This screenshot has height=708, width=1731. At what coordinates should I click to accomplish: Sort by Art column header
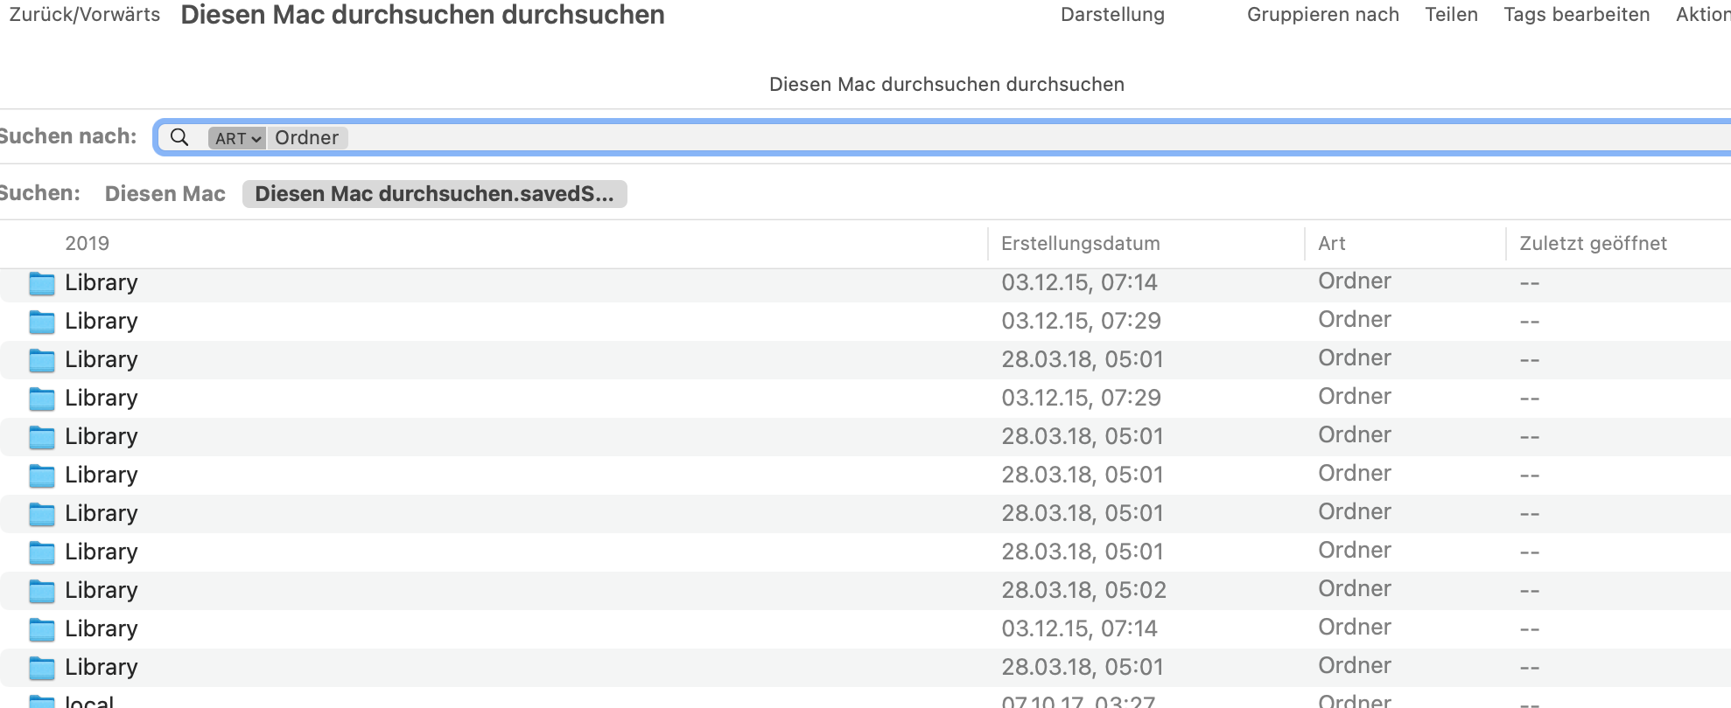(x=1331, y=244)
